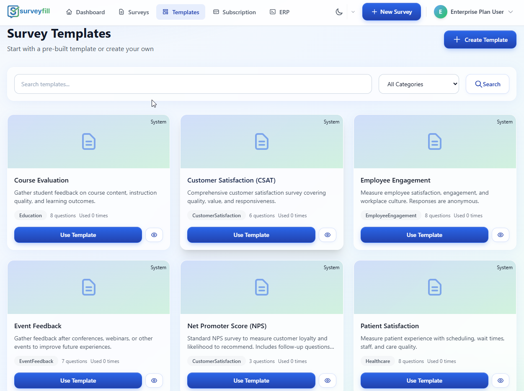
Task: Expand the theme options chevron beside moon
Action: pyautogui.click(x=353, y=12)
